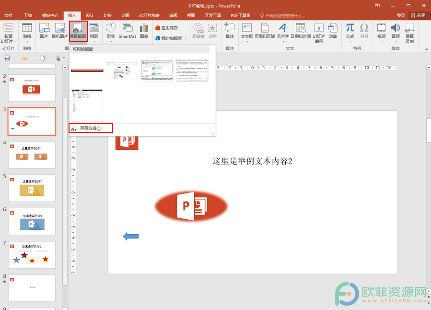Screen dimensions: 431x310
Task: Select slide 7 thumbnail with stars
Action: (32, 255)
